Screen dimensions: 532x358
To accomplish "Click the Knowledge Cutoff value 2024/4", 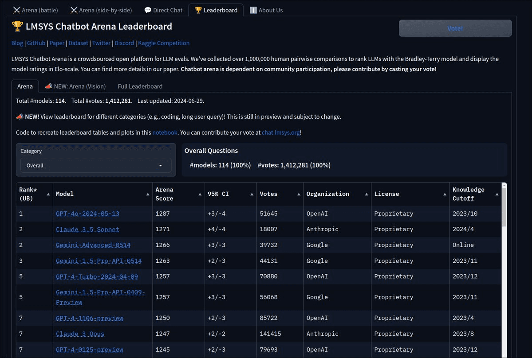I will [x=475, y=230].
